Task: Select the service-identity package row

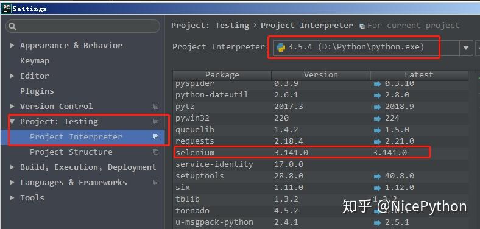Action: 320,164
